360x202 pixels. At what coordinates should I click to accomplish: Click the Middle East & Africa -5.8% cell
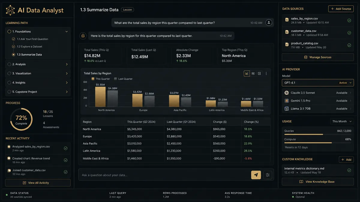coord(248,159)
